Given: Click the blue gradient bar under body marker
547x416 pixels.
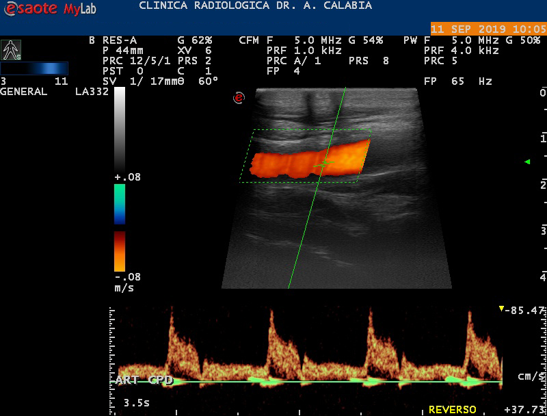Looking at the screenshot, I should coord(34,68).
